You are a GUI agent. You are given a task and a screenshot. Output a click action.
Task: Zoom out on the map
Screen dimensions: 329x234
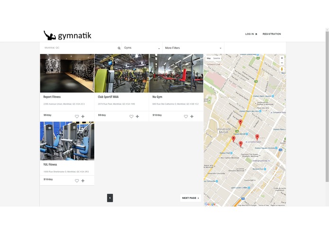pyautogui.click(x=282, y=63)
